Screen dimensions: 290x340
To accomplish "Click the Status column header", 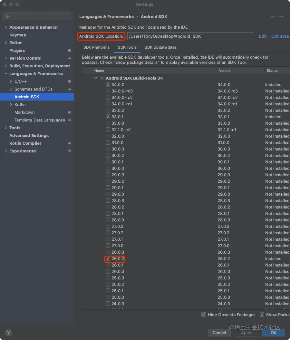I will click(272, 71).
